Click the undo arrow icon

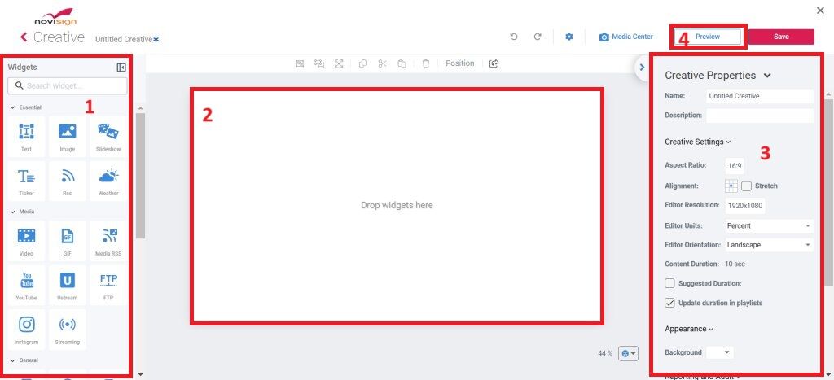pos(514,37)
